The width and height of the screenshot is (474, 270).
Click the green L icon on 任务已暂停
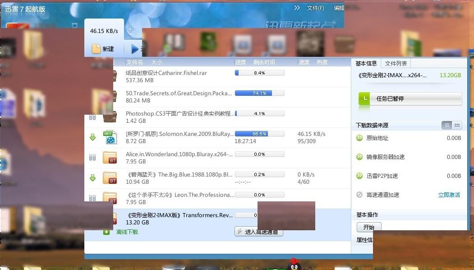click(x=364, y=99)
